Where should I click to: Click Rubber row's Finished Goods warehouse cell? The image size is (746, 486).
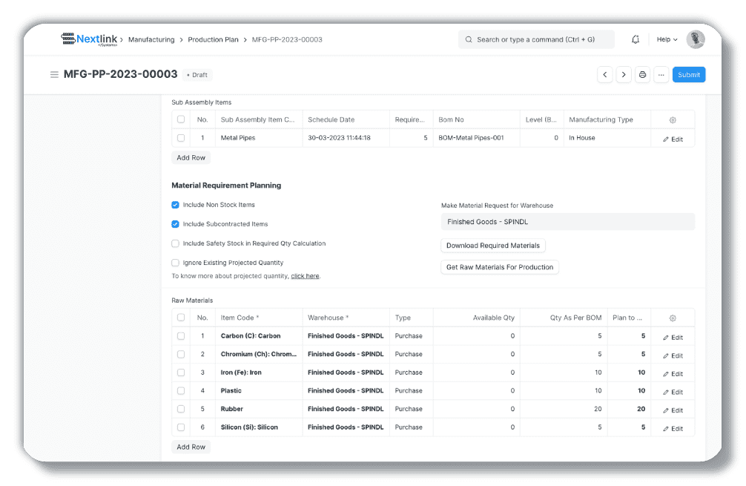tap(346, 409)
